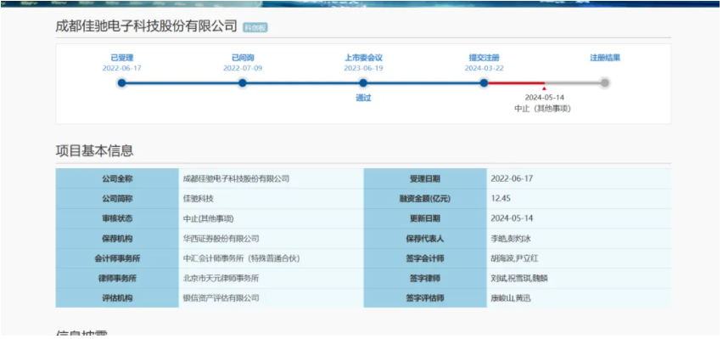Click the 签字律师 label cell

point(425,279)
